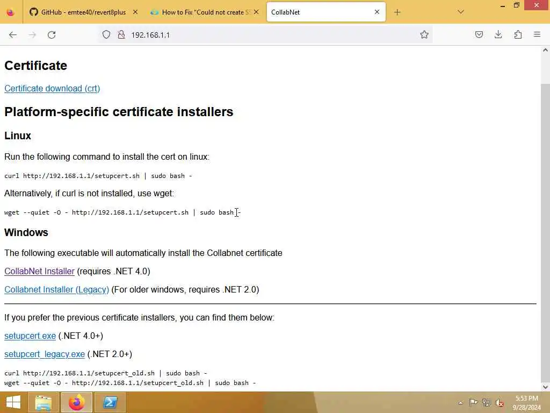Open the Firefox application menu
This screenshot has width=550, height=413.
[537, 34]
